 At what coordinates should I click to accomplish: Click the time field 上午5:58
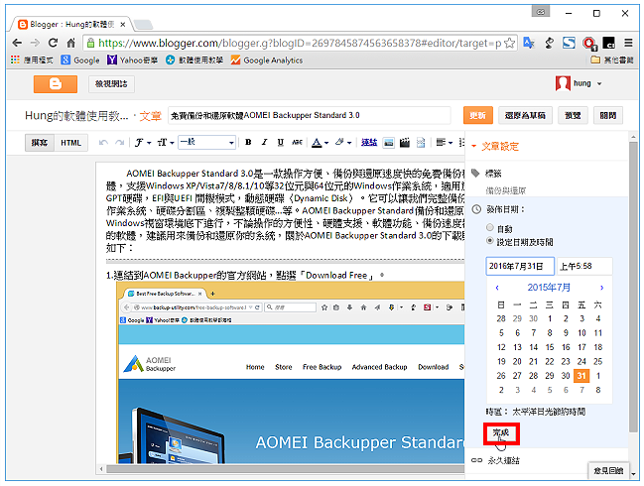tap(583, 267)
